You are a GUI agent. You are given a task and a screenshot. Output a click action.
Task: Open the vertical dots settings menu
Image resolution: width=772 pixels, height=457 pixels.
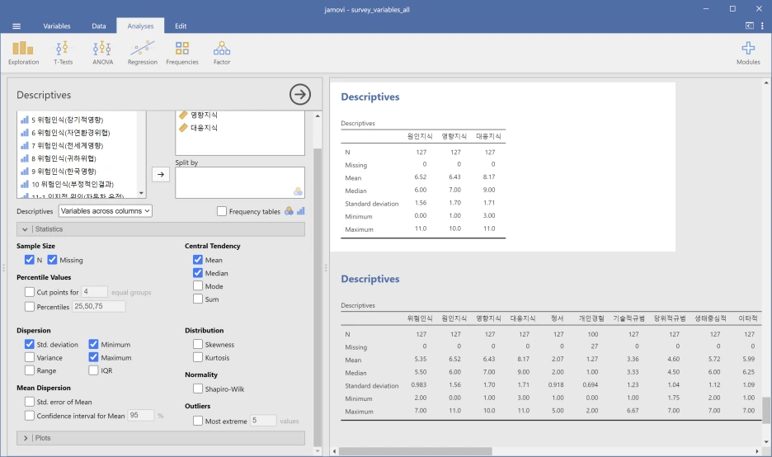[x=762, y=26]
